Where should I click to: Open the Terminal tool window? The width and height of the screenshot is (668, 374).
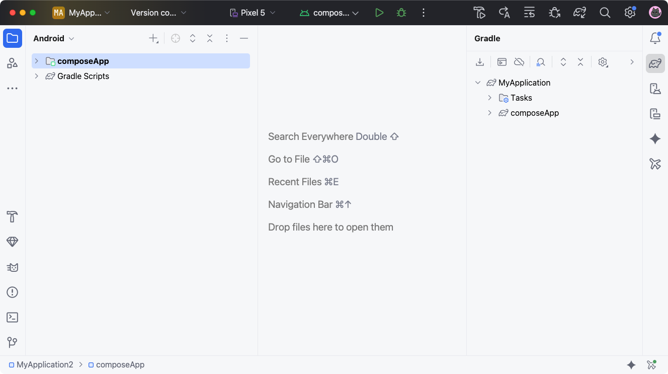point(13,318)
